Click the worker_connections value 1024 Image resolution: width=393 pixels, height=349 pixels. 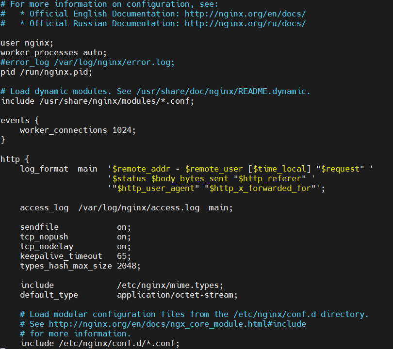point(122,130)
